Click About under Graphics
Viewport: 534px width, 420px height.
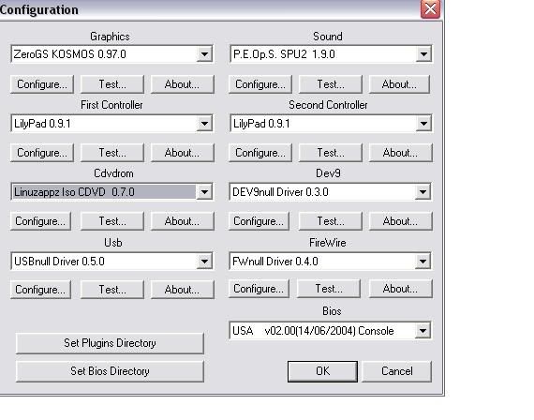pyautogui.click(x=182, y=84)
